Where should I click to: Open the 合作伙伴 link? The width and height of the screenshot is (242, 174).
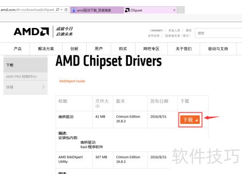153,36
